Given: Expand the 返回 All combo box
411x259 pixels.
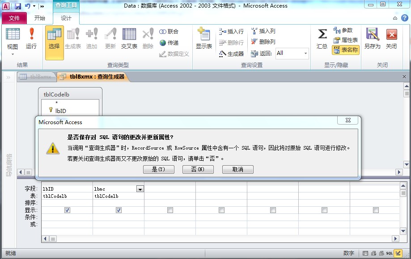Looking at the screenshot, I should coord(305,54).
